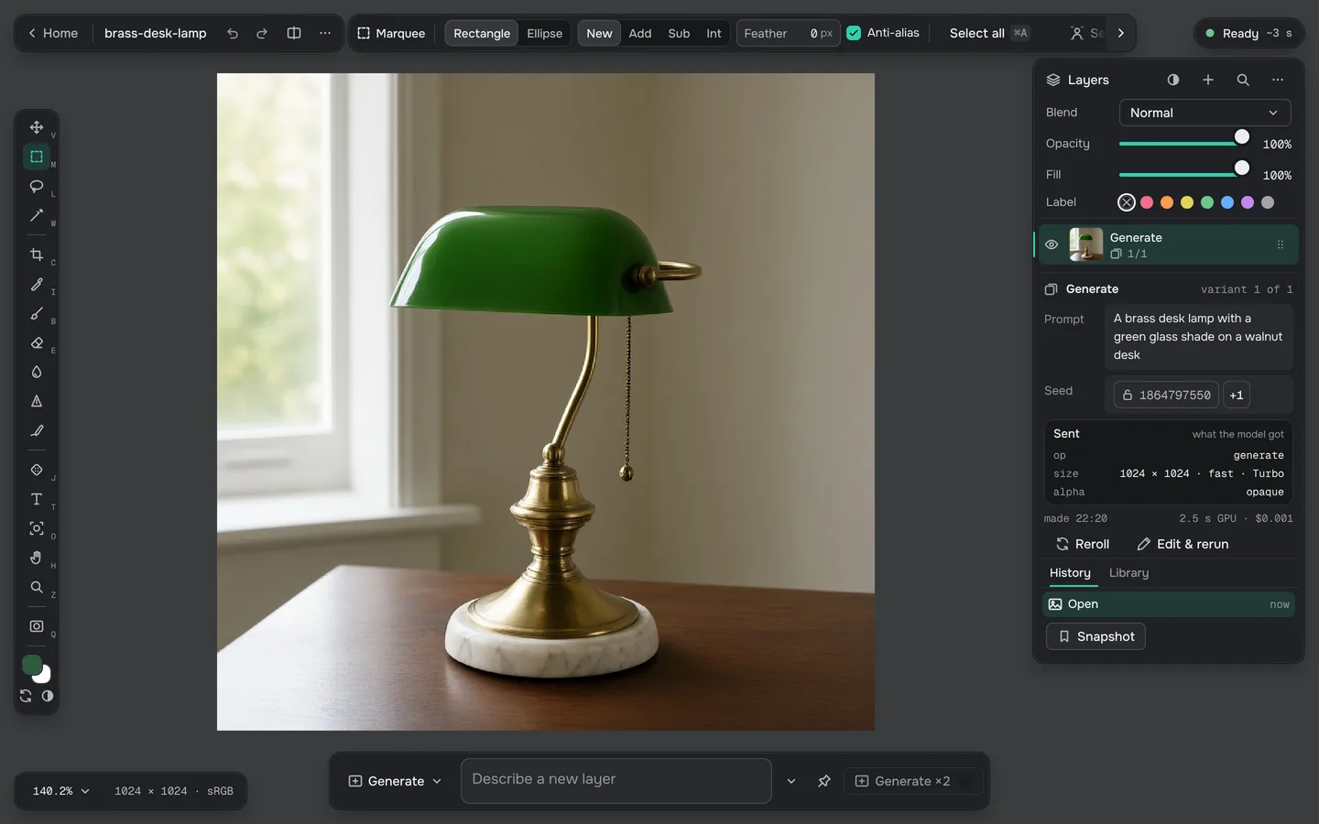The width and height of the screenshot is (1319, 824).
Task: Select the Open history entry
Action: 1169,604
